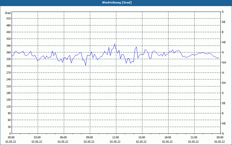Click the 00:00 label above 03.05.22
232x145 pixels.
220,137
